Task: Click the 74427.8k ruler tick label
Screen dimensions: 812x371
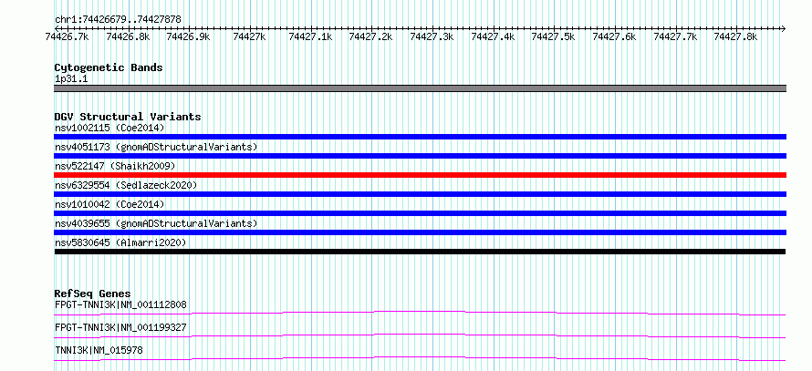Action: [x=736, y=36]
